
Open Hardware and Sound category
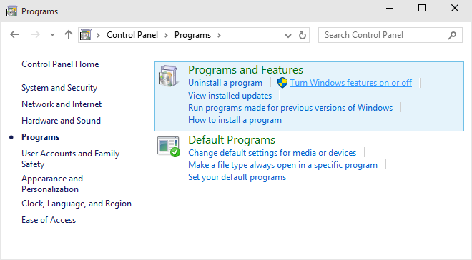[61, 121]
